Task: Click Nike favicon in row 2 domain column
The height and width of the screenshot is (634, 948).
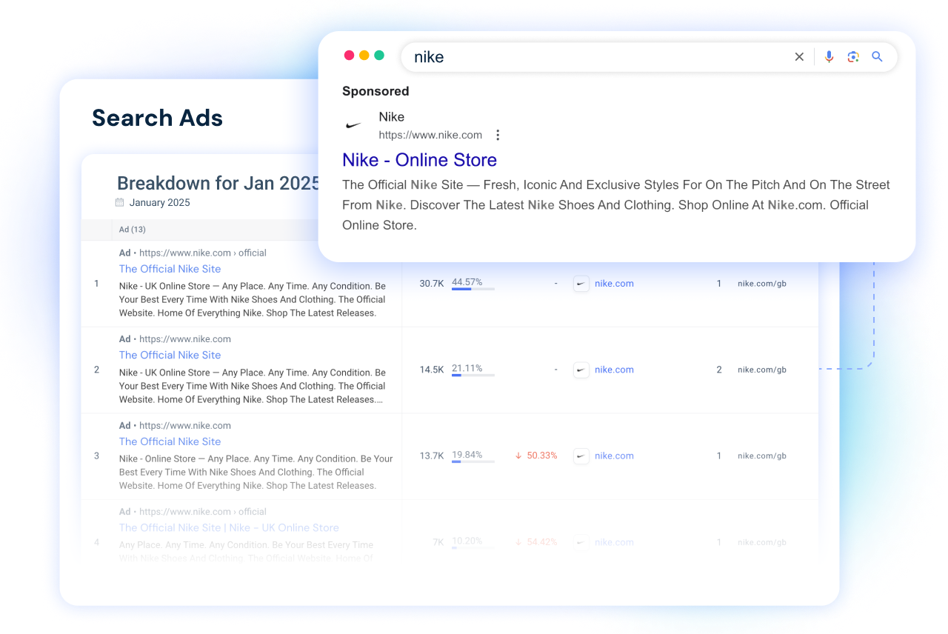Action: (581, 370)
